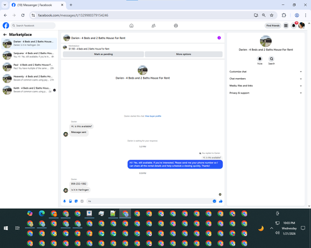The height and width of the screenshot is (248, 311).
Task: Click the More options button
Action: 183,54
